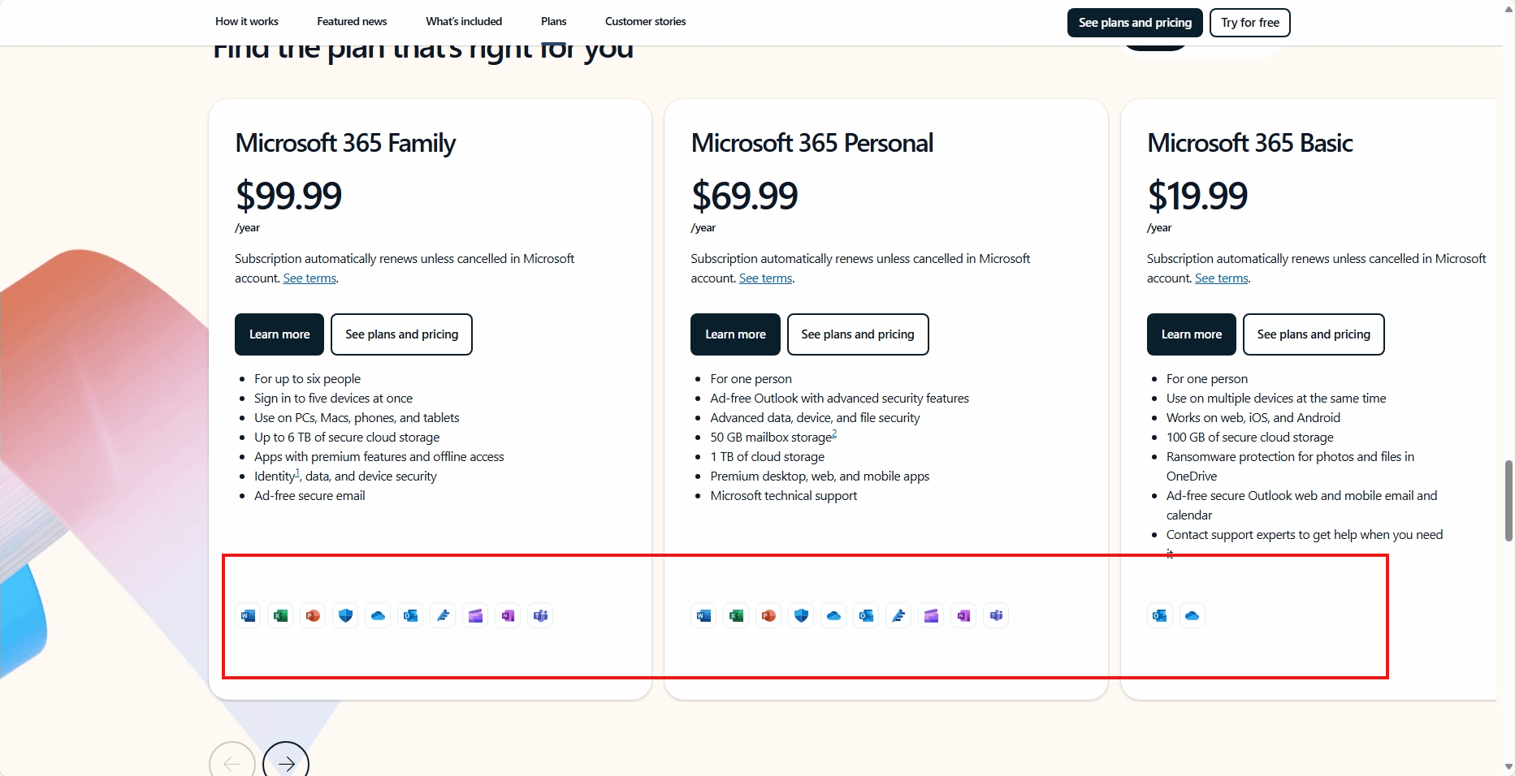The image size is (1515, 776).
Task: Click Microsoft Editor icon in Personal plan
Action: pos(898,615)
